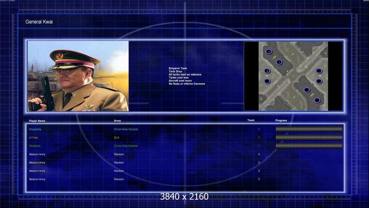Image resolution: width=369 pixels, height=208 pixels.
Task: Click the 'Aircraft cost more' line
Action: [180, 80]
